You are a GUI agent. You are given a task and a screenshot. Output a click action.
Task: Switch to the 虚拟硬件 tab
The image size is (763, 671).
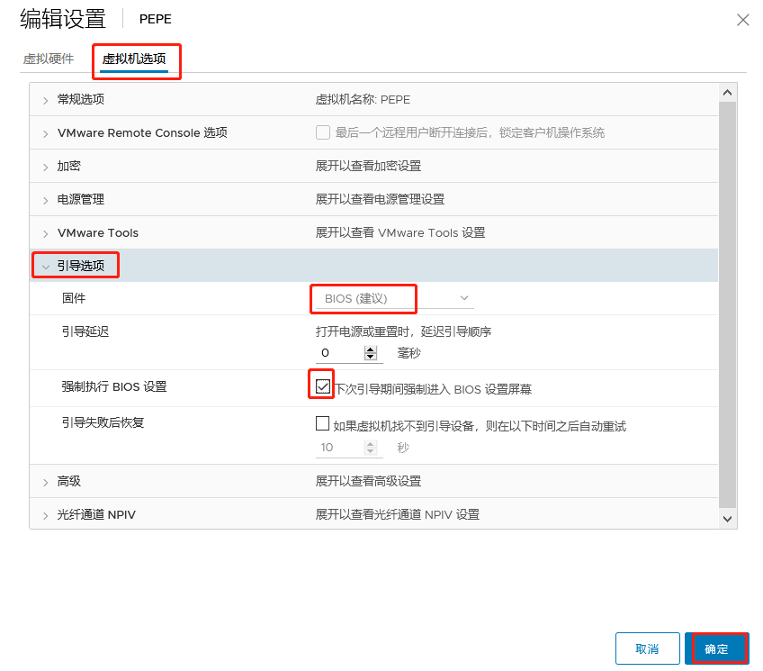[x=49, y=59]
